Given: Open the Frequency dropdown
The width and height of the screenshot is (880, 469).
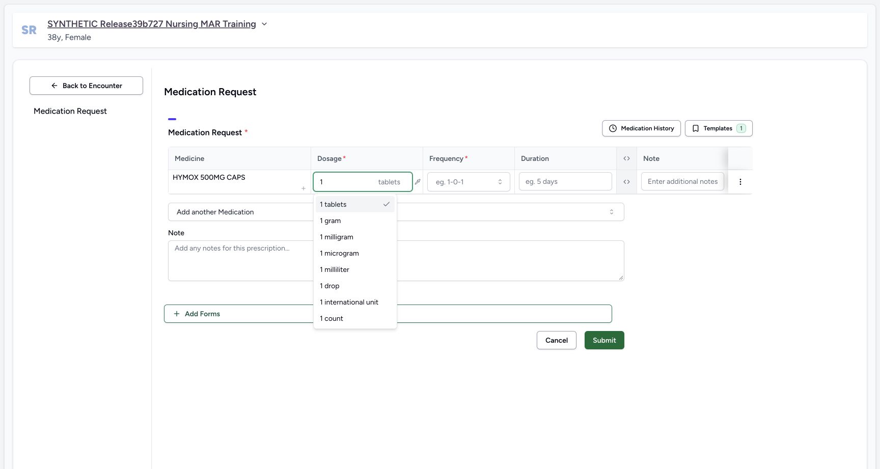Looking at the screenshot, I should click(x=469, y=182).
